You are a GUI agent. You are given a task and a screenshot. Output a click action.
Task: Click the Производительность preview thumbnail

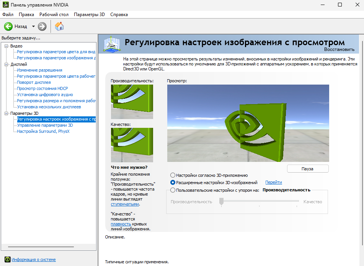point(132,101)
